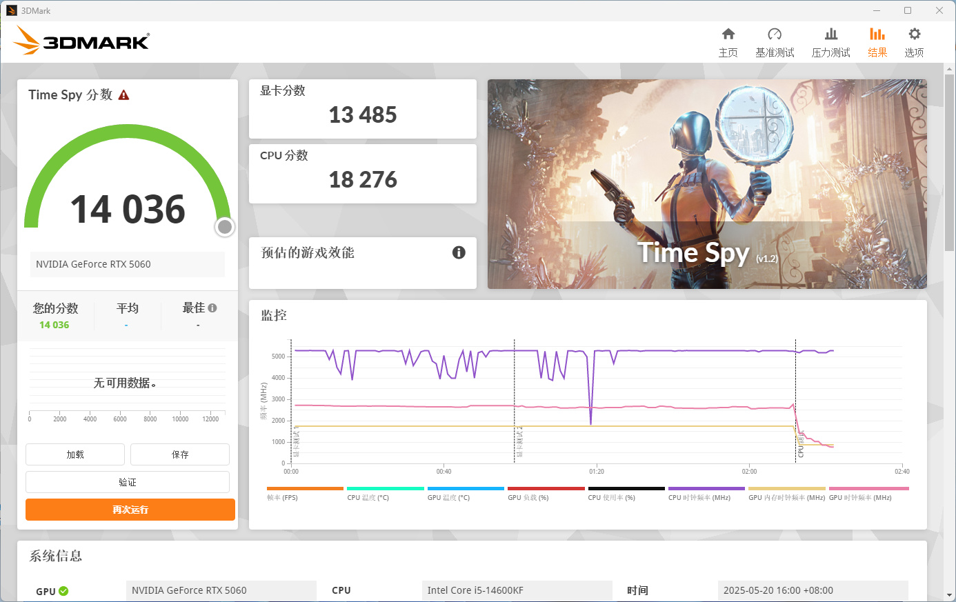Click the scrollbar down arrow at bottom right
956x602 pixels.
[950, 595]
